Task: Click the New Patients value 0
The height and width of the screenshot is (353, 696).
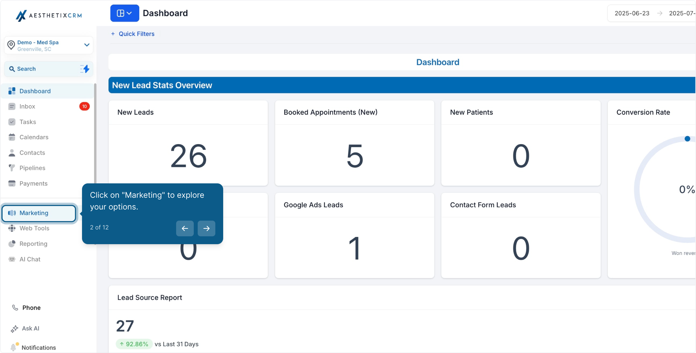Action: (x=521, y=156)
